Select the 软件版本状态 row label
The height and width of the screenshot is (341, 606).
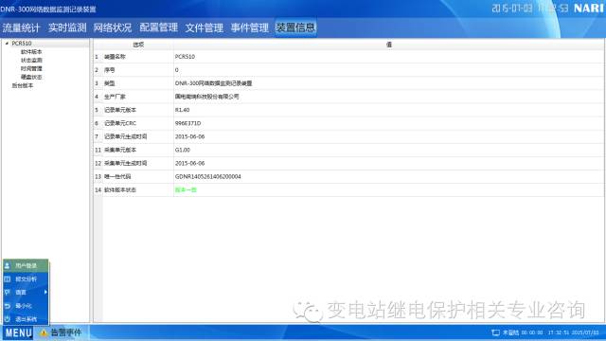(x=120, y=190)
